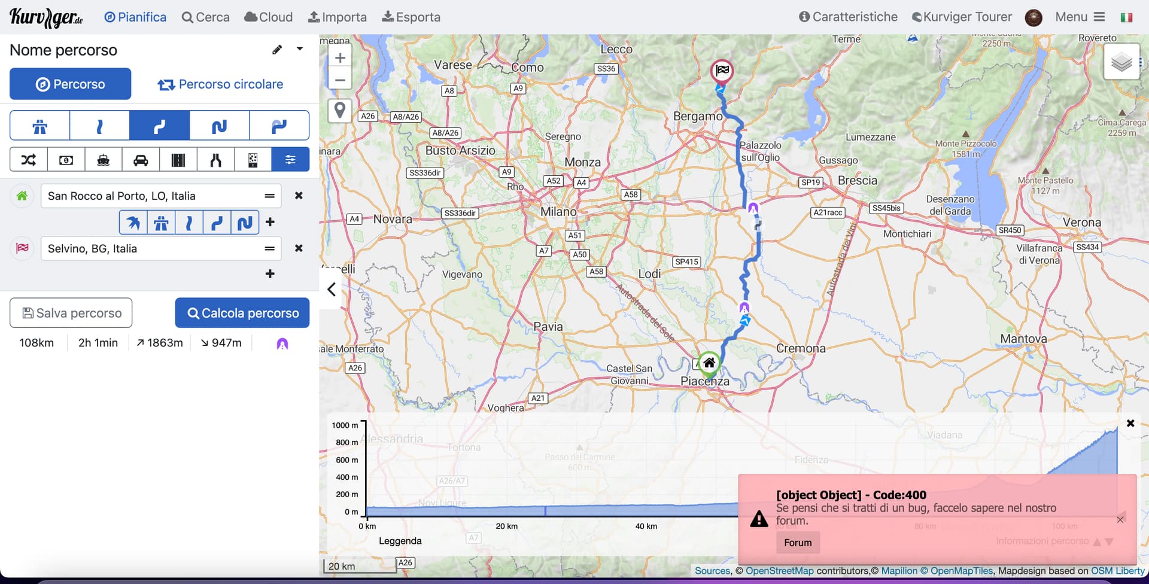The width and height of the screenshot is (1149, 584).
Task: Click the San Rocco al Porto start field
Action: click(153, 196)
